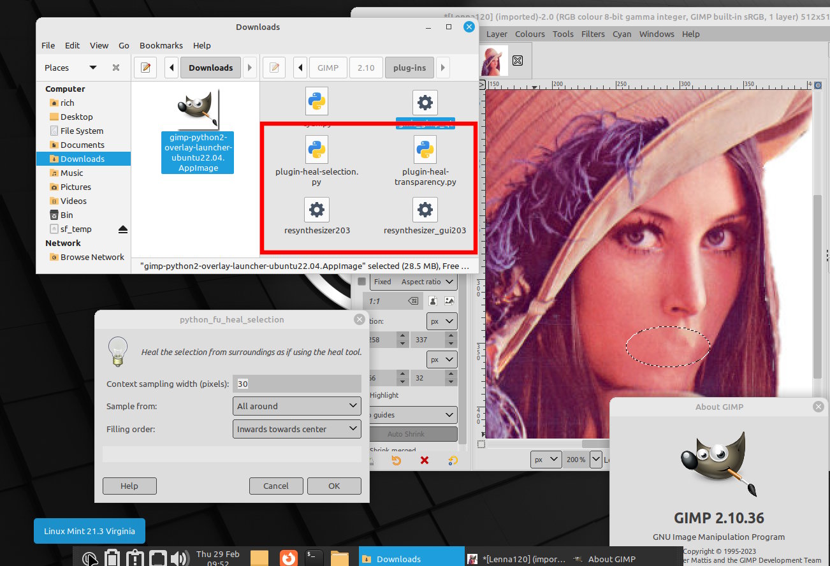Select the Lenna image thumbnail tab

[x=495, y=61]
